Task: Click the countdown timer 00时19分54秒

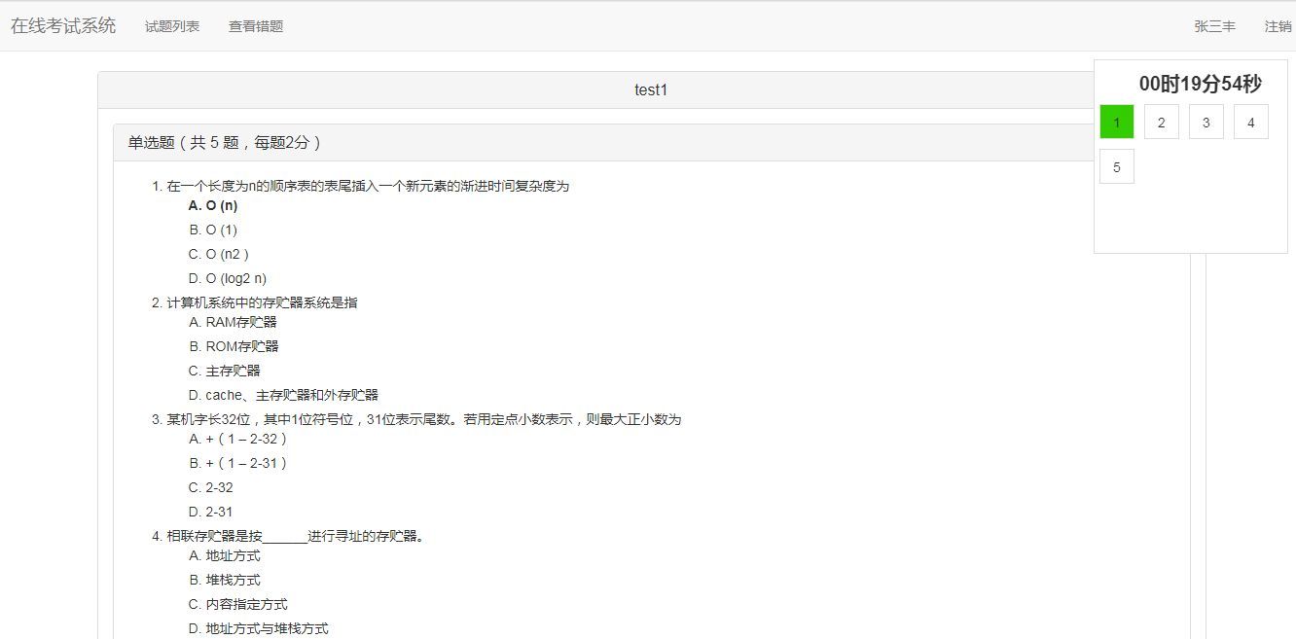Action: point(1200,84)
